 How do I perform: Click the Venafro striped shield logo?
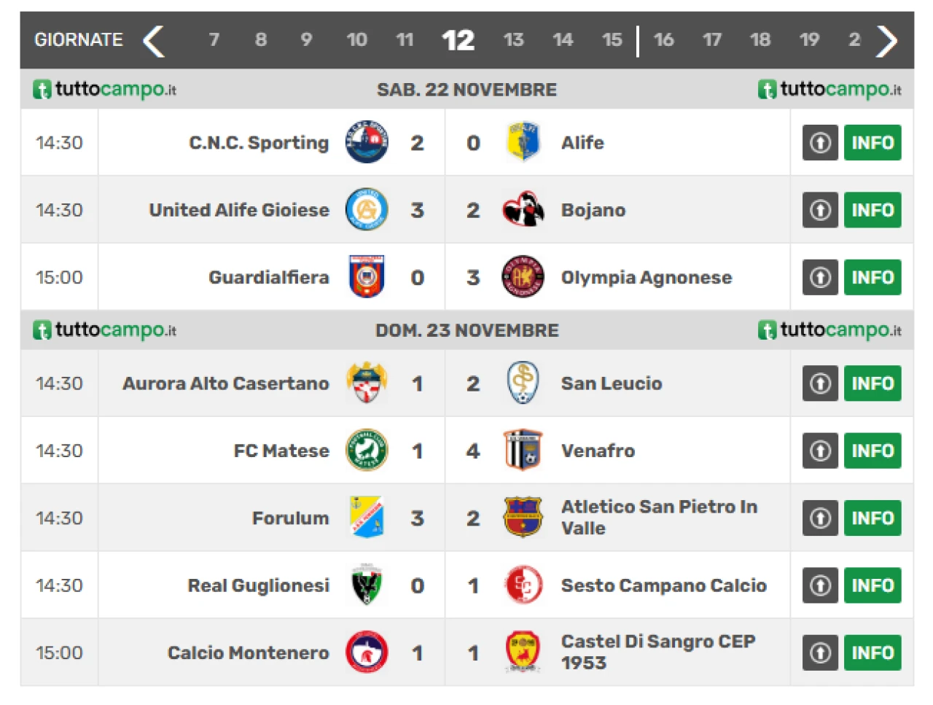point(523,451)
